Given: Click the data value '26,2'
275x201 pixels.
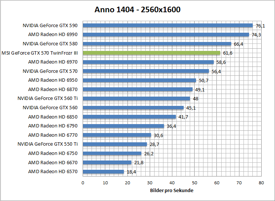Looking at the screenshot, I should point(149,154).
